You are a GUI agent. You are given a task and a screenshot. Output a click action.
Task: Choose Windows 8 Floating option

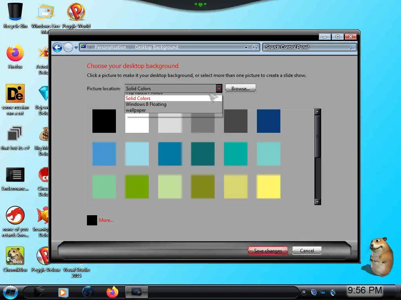pos(173,104)
